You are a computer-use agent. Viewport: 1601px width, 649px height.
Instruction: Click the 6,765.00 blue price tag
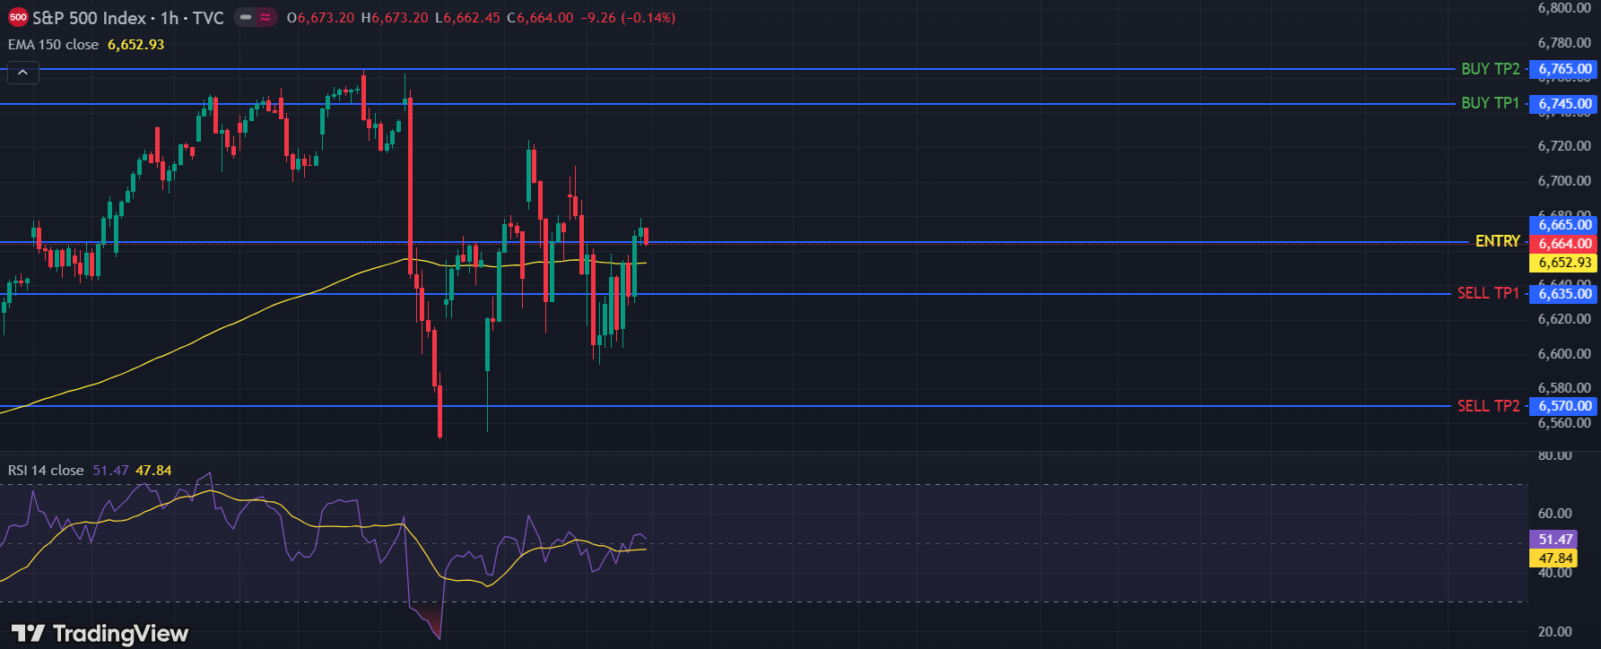coord(1564,69)
